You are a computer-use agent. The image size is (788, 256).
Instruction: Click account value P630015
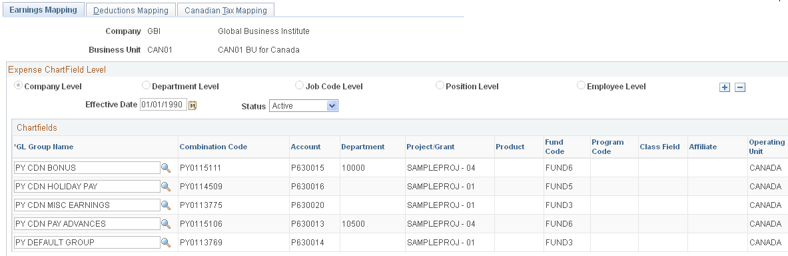pyautogui.click(x=308, y=168)
